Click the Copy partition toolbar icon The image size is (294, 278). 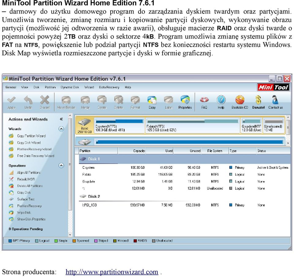point(152,100)
